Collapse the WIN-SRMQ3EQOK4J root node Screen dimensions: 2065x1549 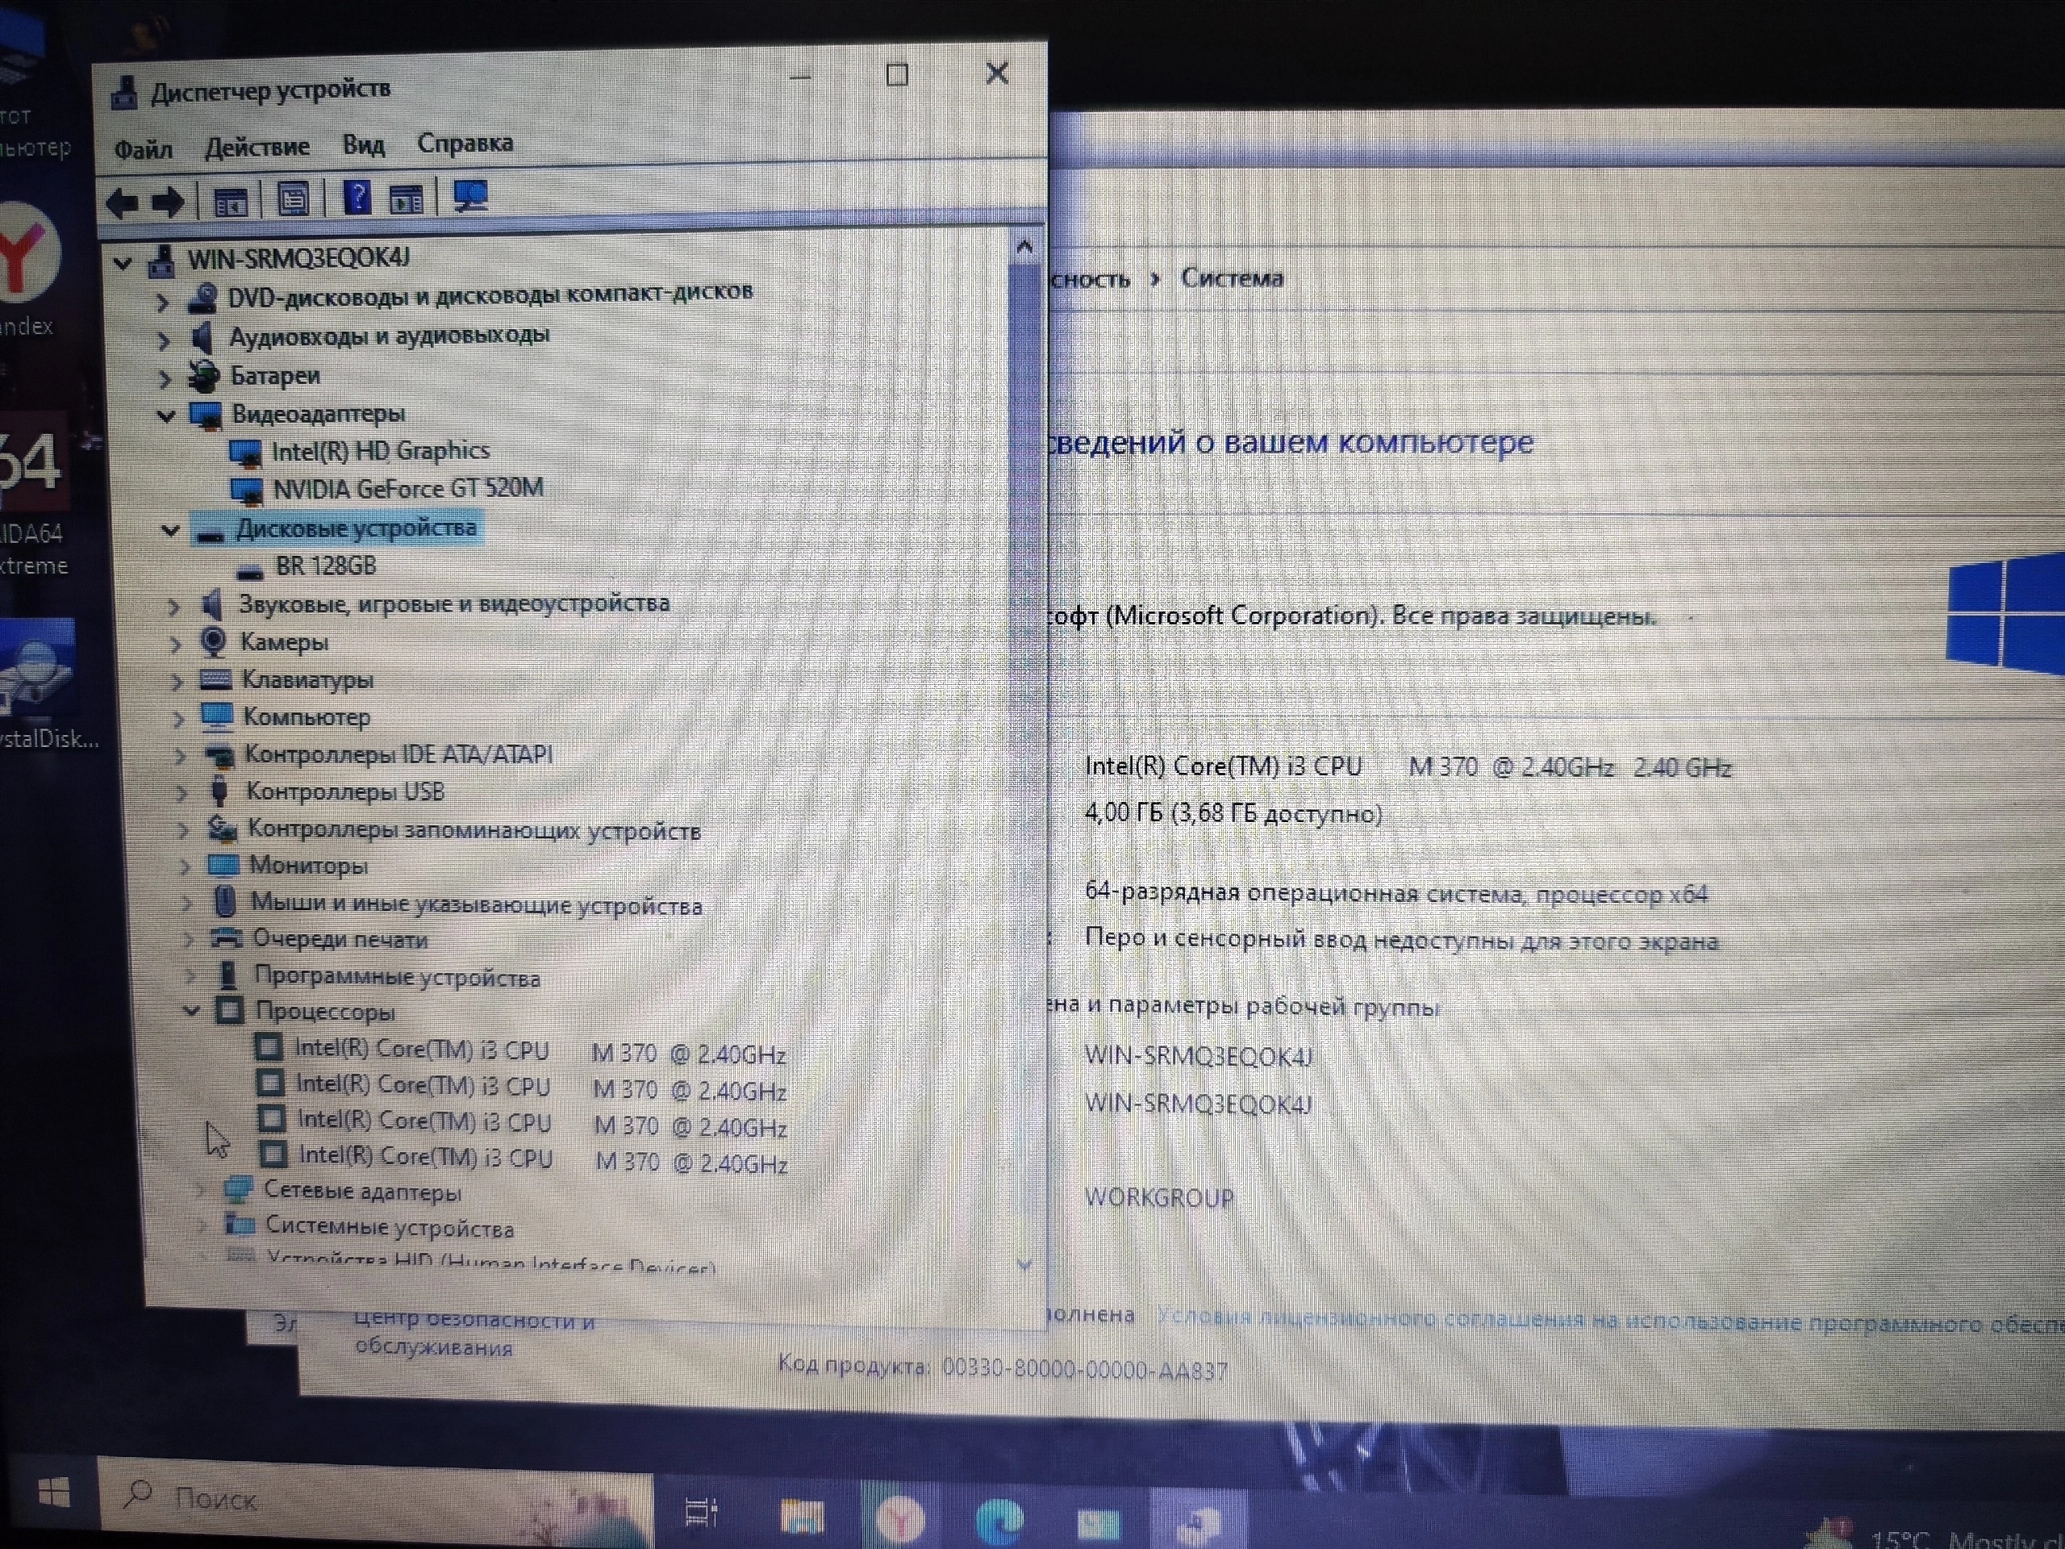tap(123, 263)
